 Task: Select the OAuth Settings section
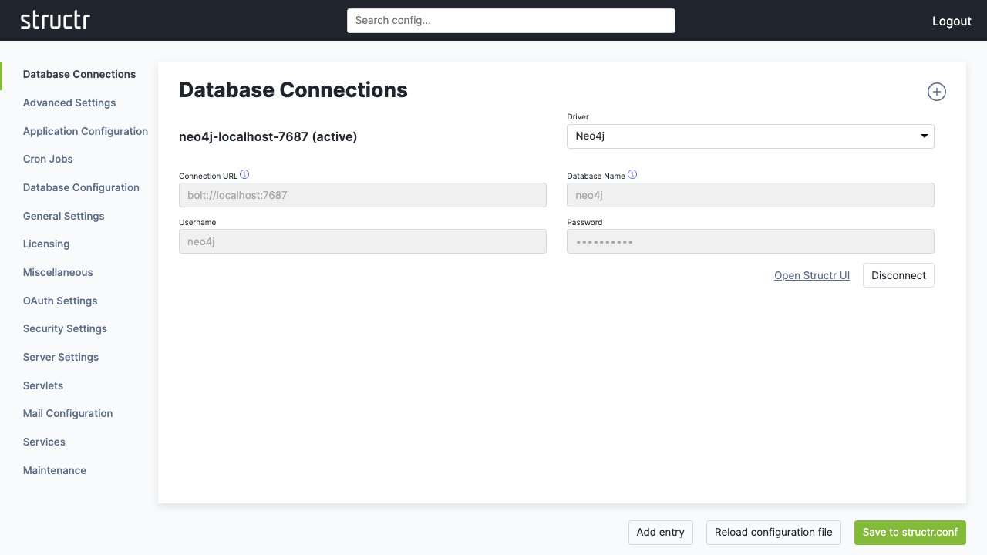[x=59, y=301]
